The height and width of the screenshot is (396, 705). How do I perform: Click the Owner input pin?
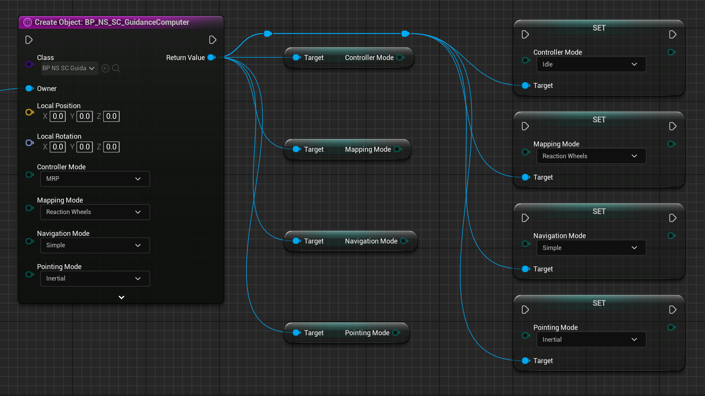pyautogui.click(x=29, y=88)
